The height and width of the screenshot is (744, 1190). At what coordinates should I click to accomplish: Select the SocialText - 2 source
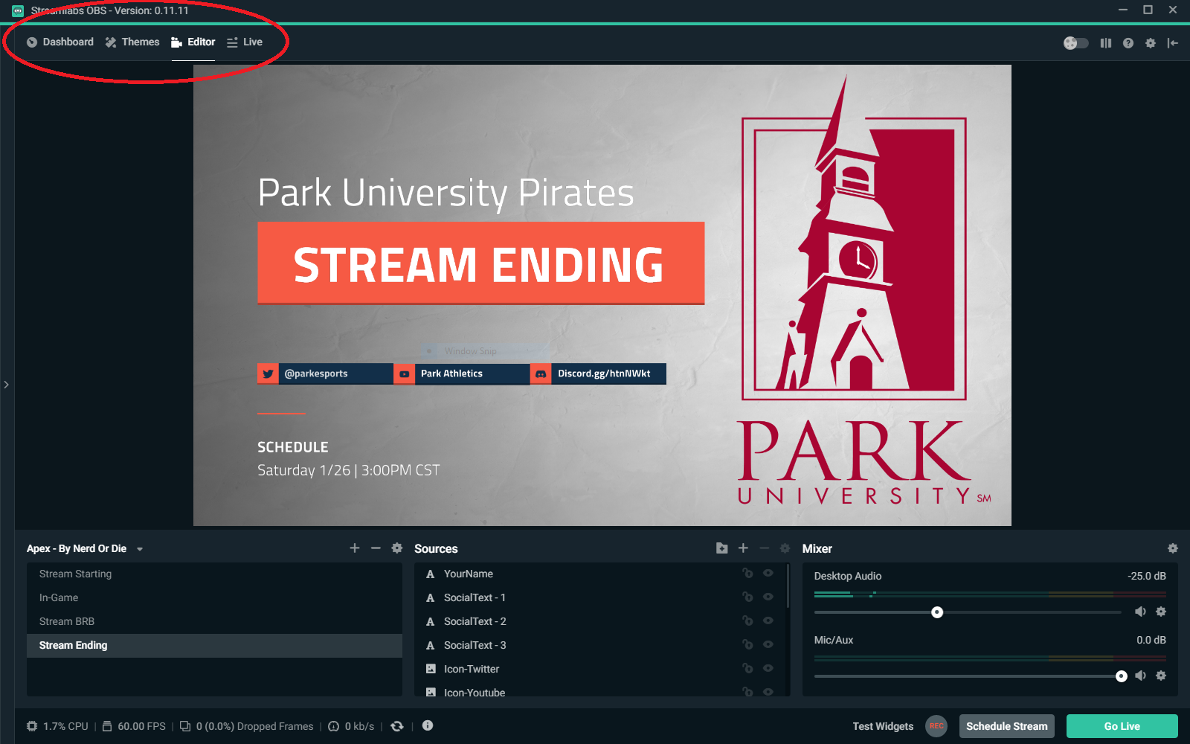(599, 622)
